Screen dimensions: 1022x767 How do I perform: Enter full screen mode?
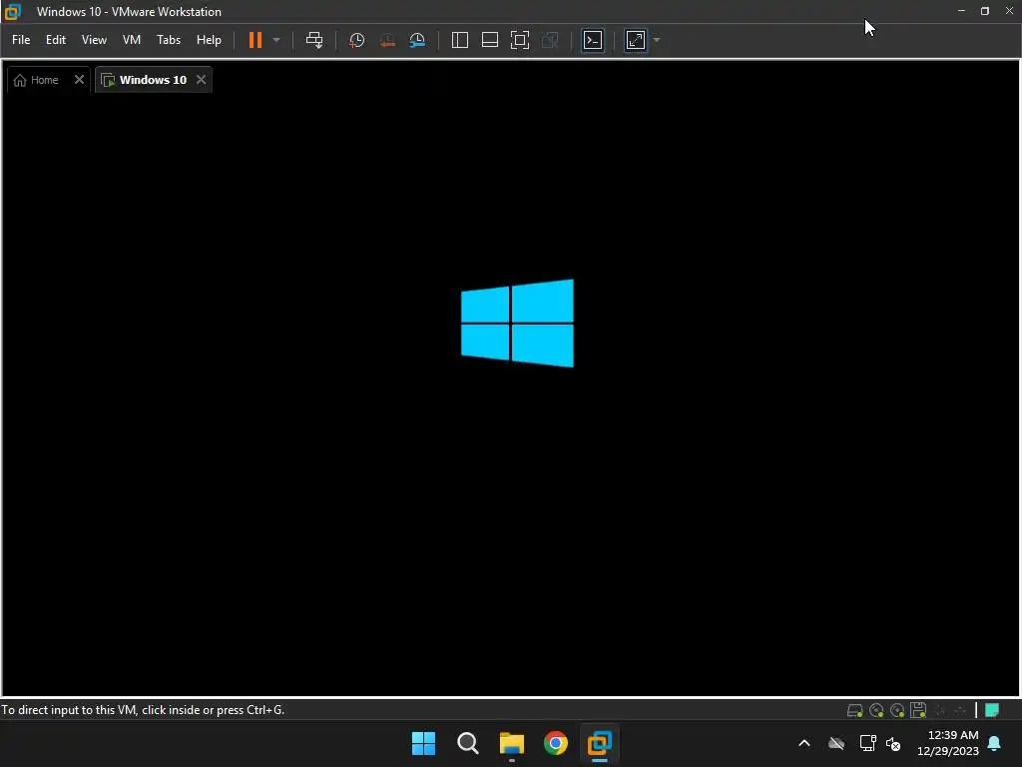tap(519, 40)
